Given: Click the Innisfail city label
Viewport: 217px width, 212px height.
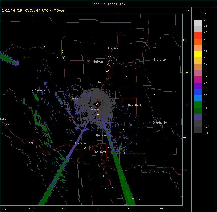Looking at the screenshot, I should click(x=104, y=82).
